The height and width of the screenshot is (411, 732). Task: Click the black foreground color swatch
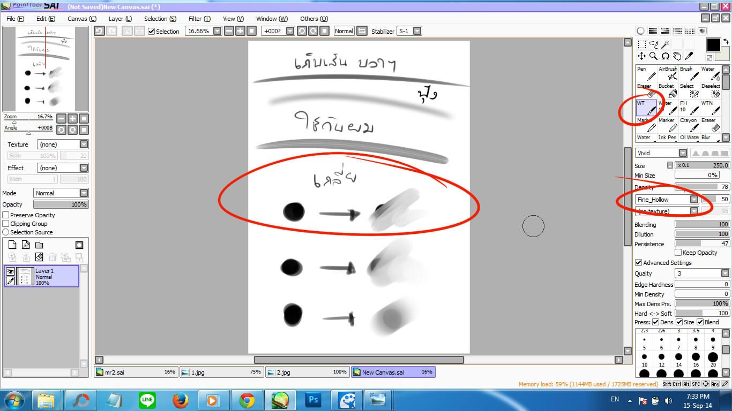coord(714,45)
